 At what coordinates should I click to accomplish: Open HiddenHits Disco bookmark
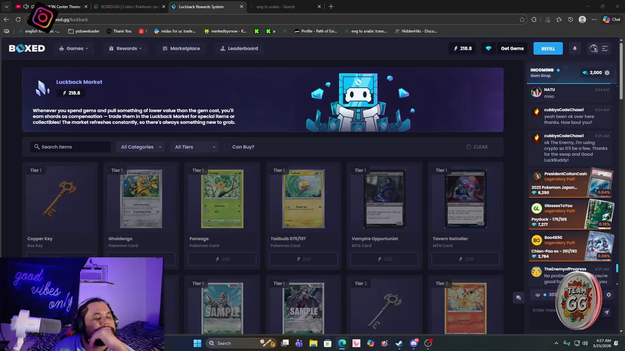tap(415, 31)
